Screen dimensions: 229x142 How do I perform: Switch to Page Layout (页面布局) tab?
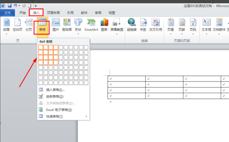[x=53, y=13]
